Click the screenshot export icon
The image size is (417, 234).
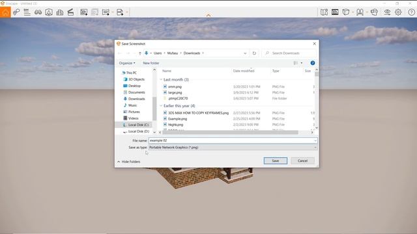84,12
